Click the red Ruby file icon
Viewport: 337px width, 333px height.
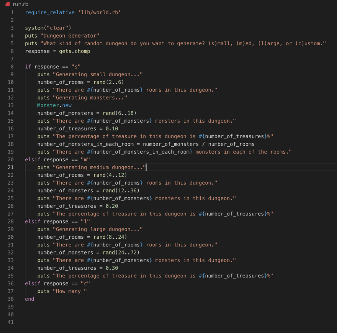pos(8,4)
